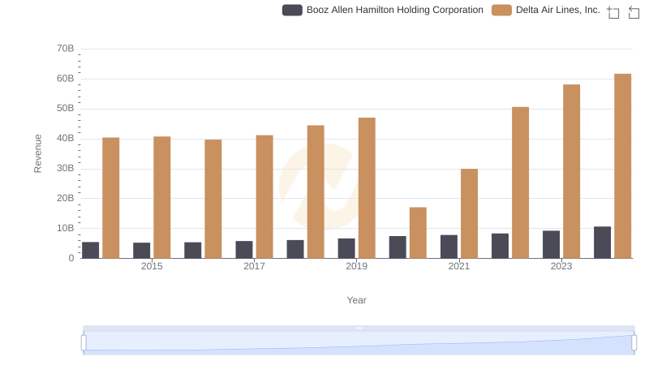Click the Revenue axis title
The height and width of the screenshot is (374, 649).
37,153
